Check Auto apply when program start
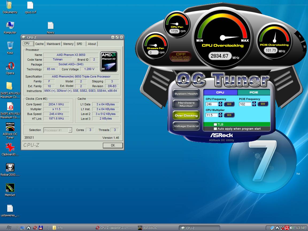 click(x=215, y=129)
